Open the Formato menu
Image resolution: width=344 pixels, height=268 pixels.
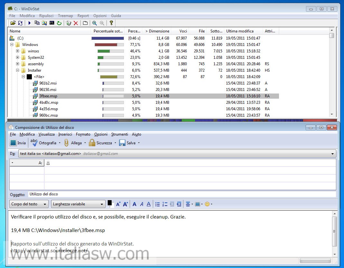[x=83, y=134]
